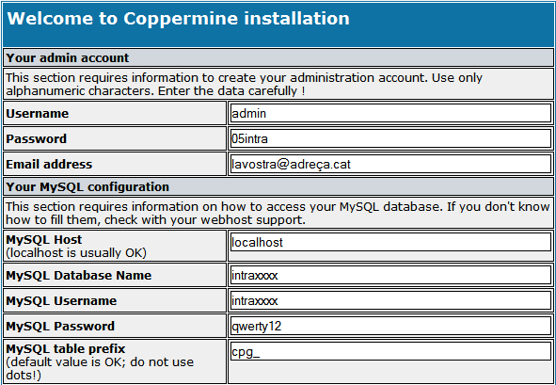Click the Welcome to Coppermine installation heading
556x385 pixels.
[179, 19]
